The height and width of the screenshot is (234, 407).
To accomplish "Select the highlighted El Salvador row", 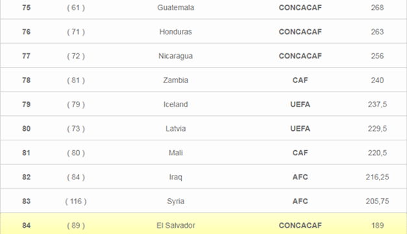I will [204, 224].
